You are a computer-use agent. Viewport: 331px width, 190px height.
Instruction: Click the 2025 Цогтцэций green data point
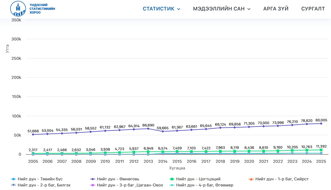[x=321, y=150]
